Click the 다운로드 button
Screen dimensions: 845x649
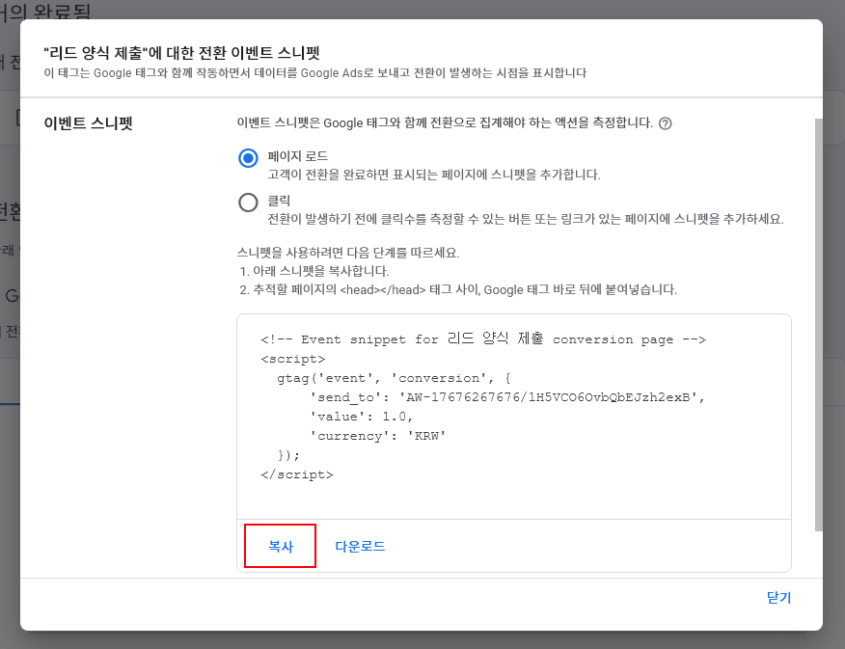point(360,546)
